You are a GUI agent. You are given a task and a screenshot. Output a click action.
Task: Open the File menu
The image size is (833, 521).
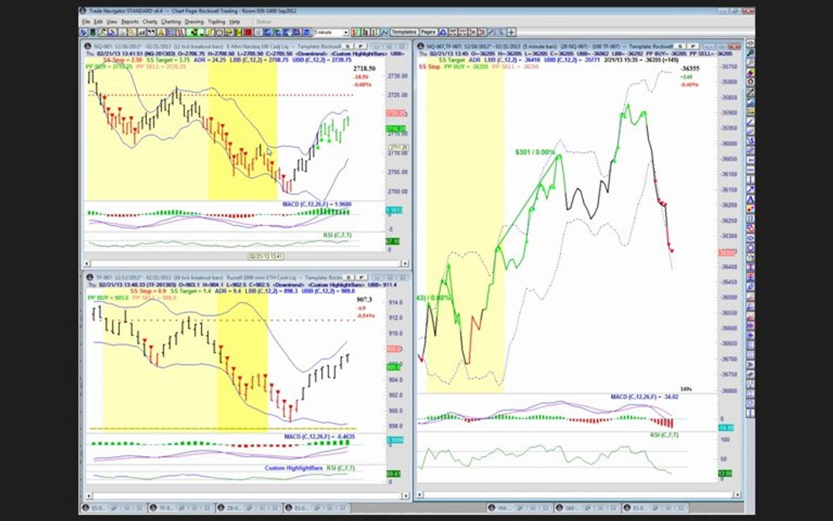[x=85, y=22]
